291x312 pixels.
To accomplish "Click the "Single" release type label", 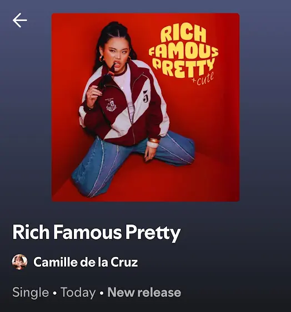I will click(x=31, y=292).
